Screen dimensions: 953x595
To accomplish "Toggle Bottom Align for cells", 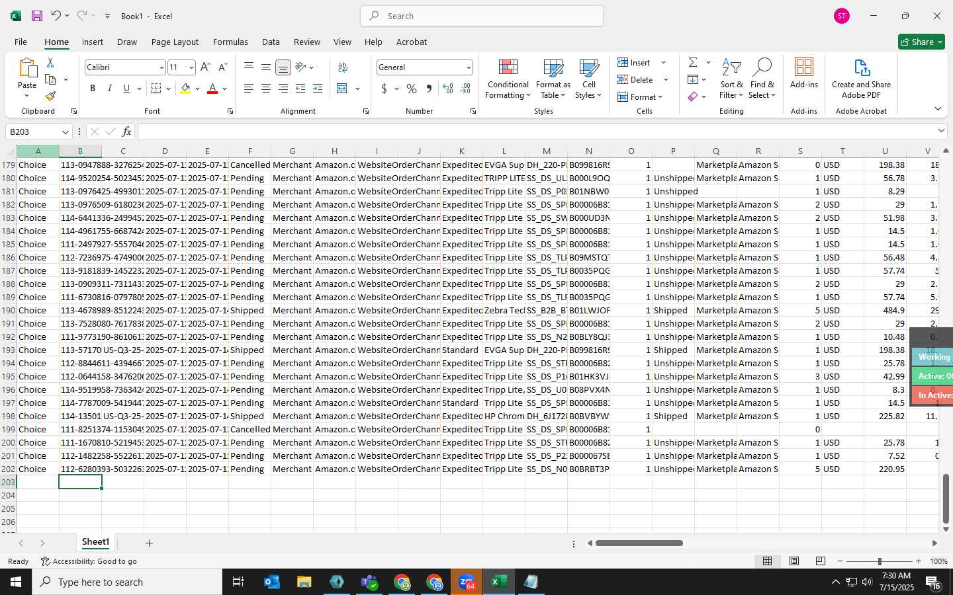I will pyautogui.click(x=283, y=67).
